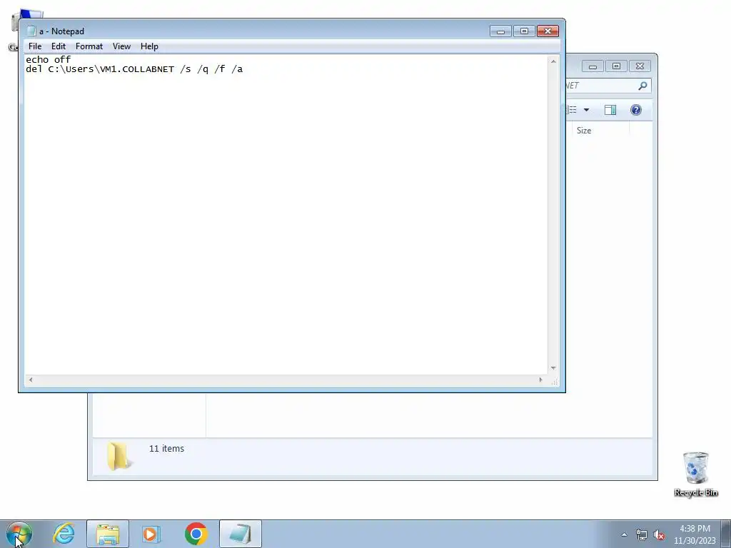Screen dimensions: 731x548
Task: Open the Help menu in Notepad
Action: click(149, 46)
